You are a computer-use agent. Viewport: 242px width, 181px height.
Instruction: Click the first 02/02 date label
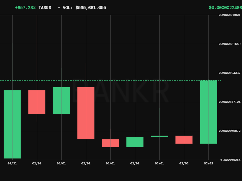click(184, 164)
